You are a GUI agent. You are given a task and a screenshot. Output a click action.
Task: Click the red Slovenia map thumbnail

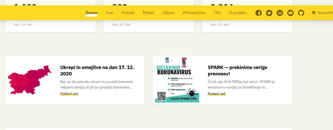point(30,80)
